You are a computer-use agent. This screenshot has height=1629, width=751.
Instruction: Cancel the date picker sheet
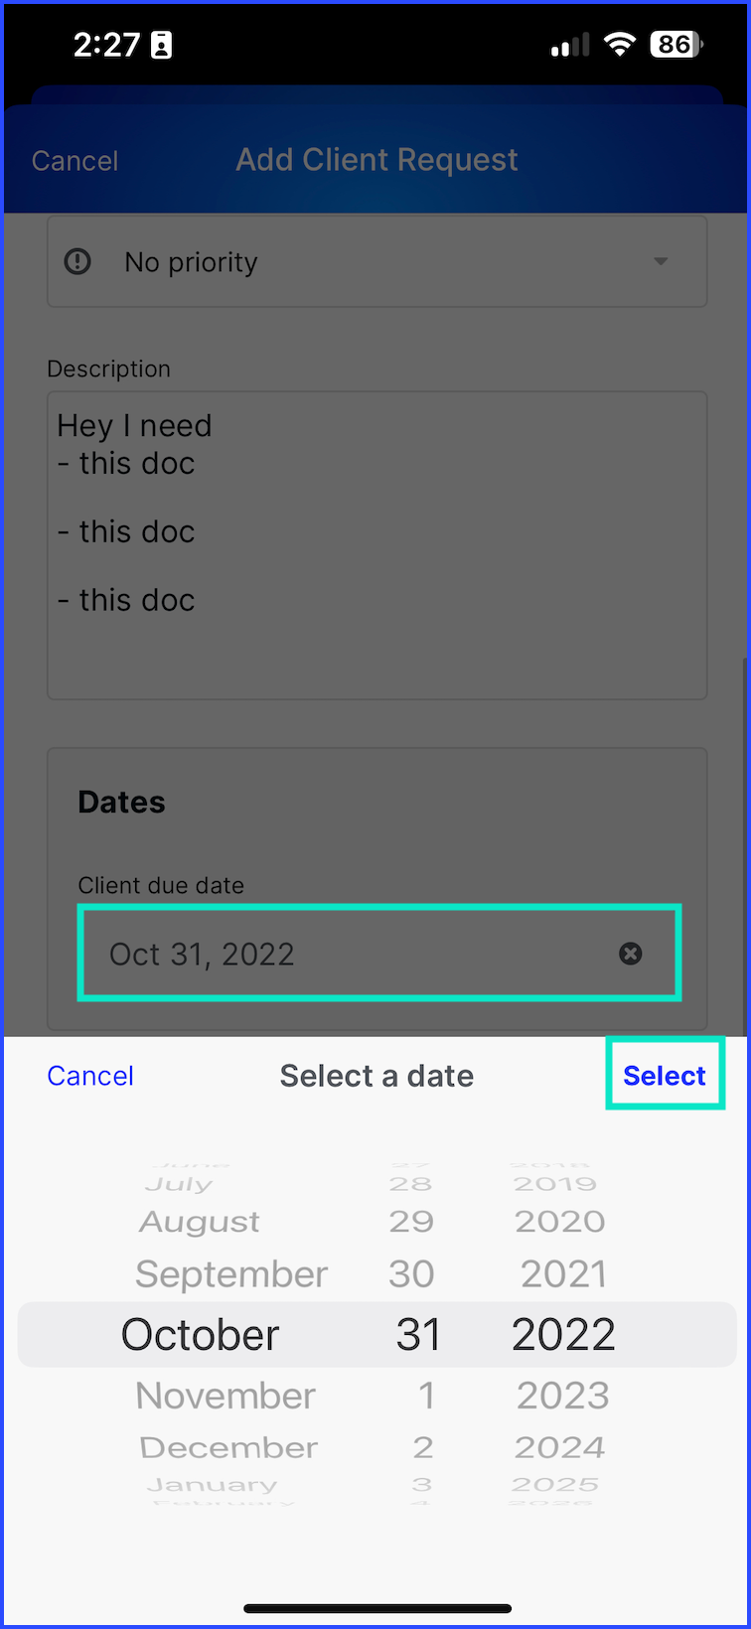(90, 1076)
